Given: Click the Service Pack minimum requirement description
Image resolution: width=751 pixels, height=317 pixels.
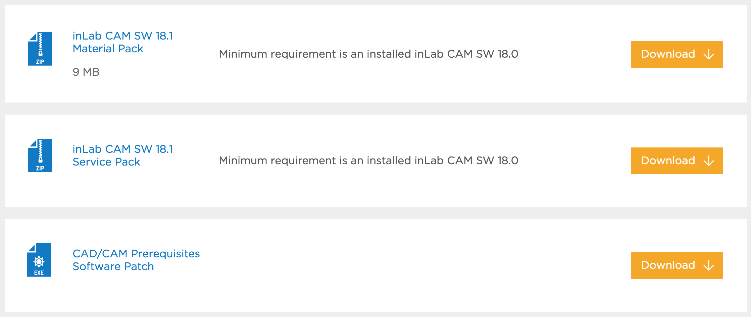Looking at the screenshot, I should tap(368, 161).
